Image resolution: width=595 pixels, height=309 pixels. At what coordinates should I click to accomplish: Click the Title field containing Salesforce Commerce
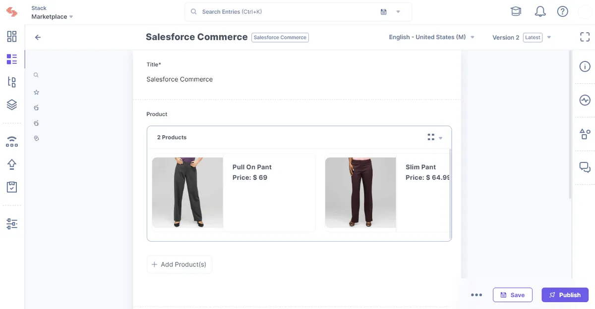coord(297,79)
